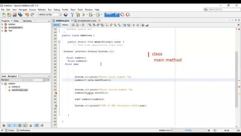
Task: Toggle Fully Qualified Names button in Navigator
Action: (31, 125)
